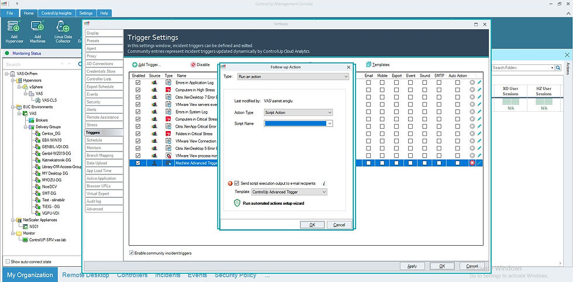Click Run automated actions setup wizard link
The image size is (573, 282).
(274, 203)
